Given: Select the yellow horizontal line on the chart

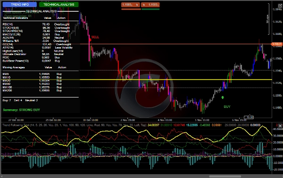Looking at the screenshot, I should (x=175, y=80).
